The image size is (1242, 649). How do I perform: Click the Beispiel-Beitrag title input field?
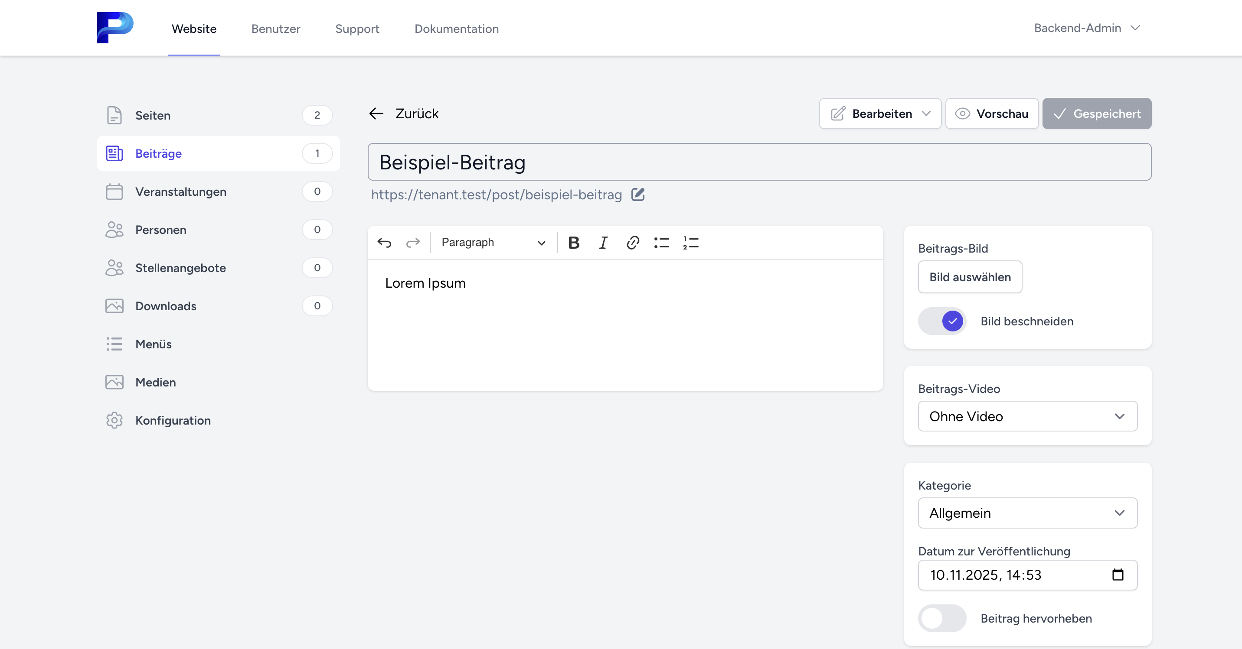759,162
